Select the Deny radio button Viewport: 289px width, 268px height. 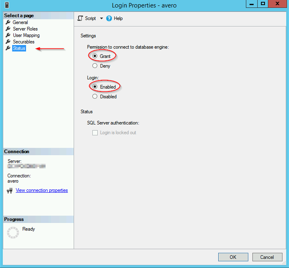click(95, 66)
